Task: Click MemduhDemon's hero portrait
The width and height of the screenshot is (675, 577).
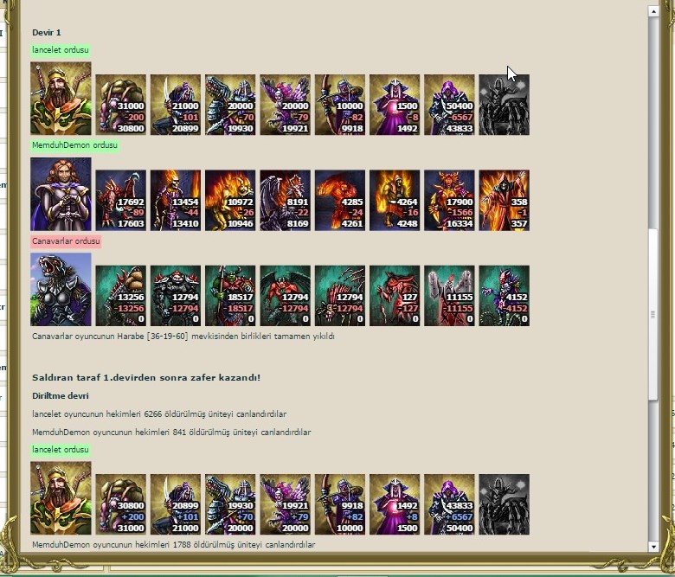Action: [x=61, y=194]
